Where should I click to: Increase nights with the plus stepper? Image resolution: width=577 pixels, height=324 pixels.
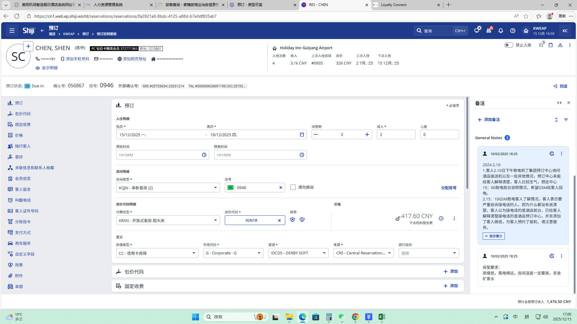pyautogui.click(x=367, y=134)
